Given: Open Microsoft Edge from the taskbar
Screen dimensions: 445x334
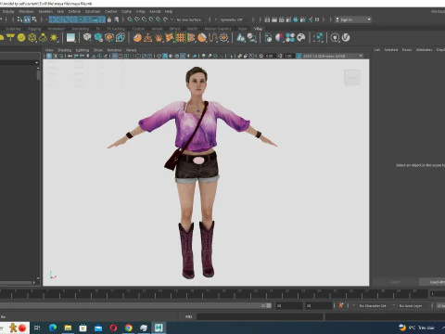Looking at the screenshot, I should [53, 328].
